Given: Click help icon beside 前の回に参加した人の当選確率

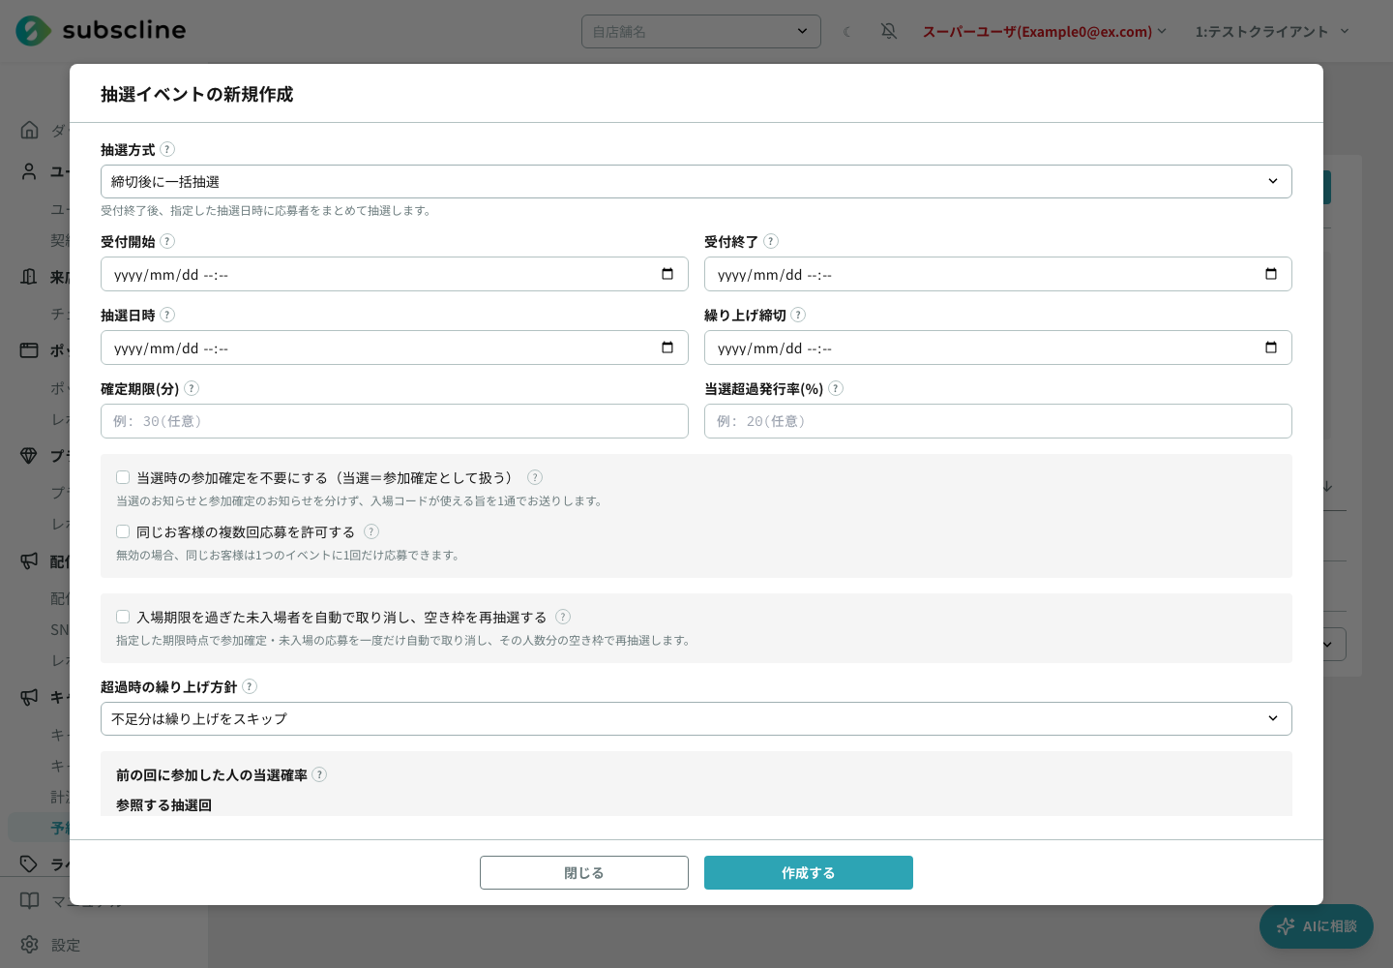Looking at the screenshot, I should coord(319,774).
